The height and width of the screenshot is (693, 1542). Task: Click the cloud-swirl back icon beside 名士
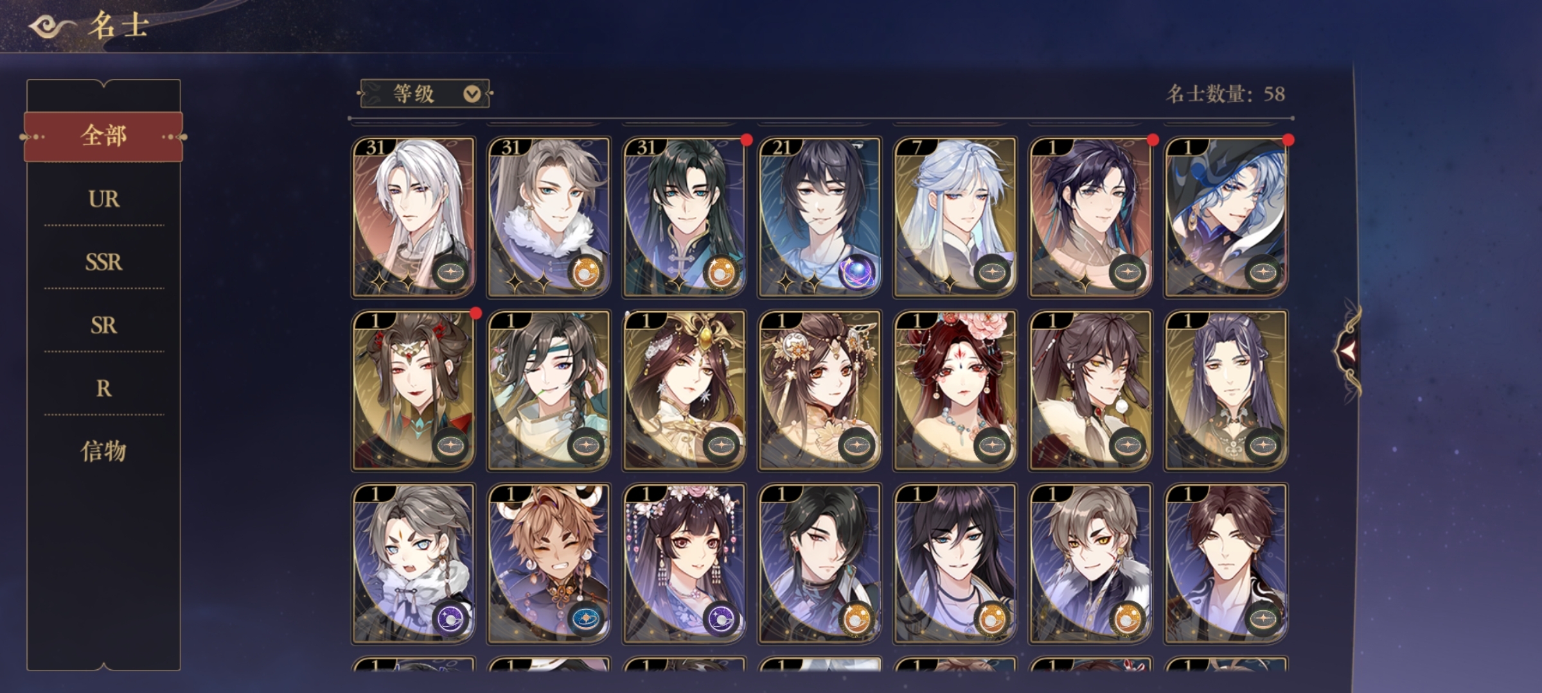point(51,27)
